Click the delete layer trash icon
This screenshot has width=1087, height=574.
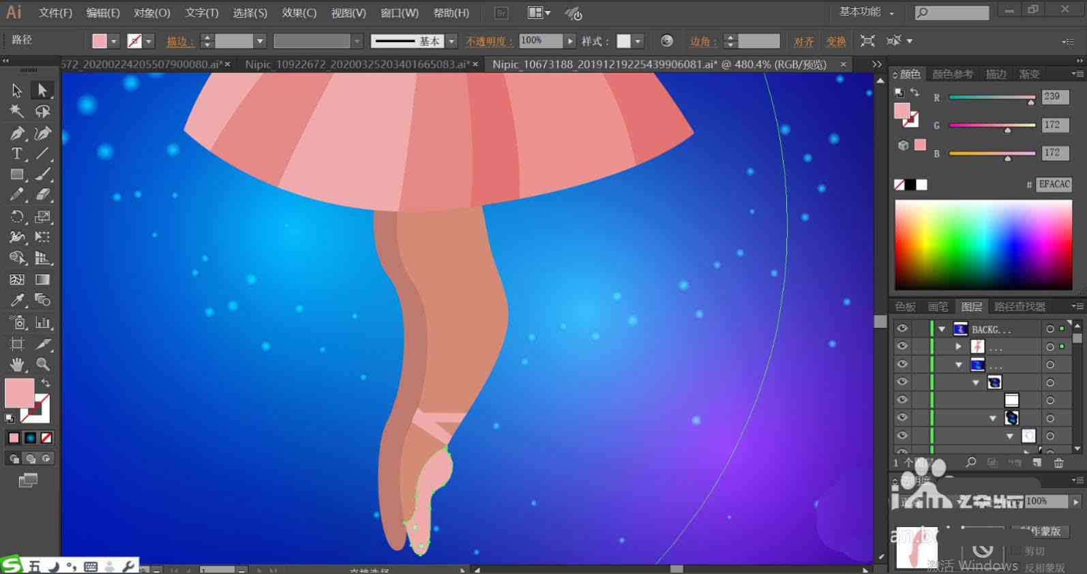coord(1058,463)
